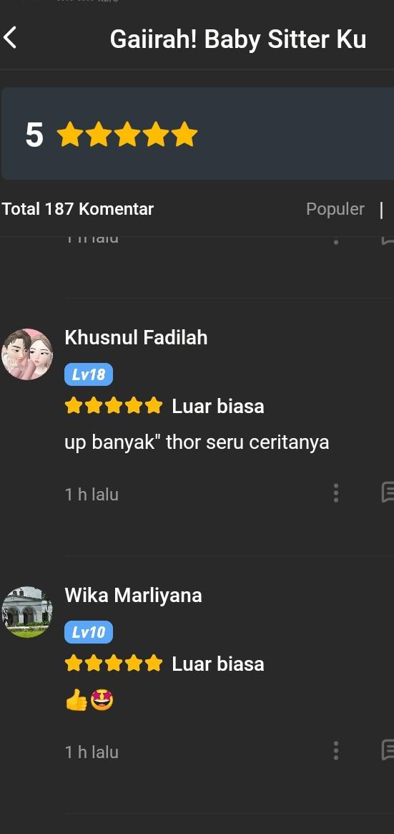
Task: Select the Populer sort tab
Action: coord(335,209)
